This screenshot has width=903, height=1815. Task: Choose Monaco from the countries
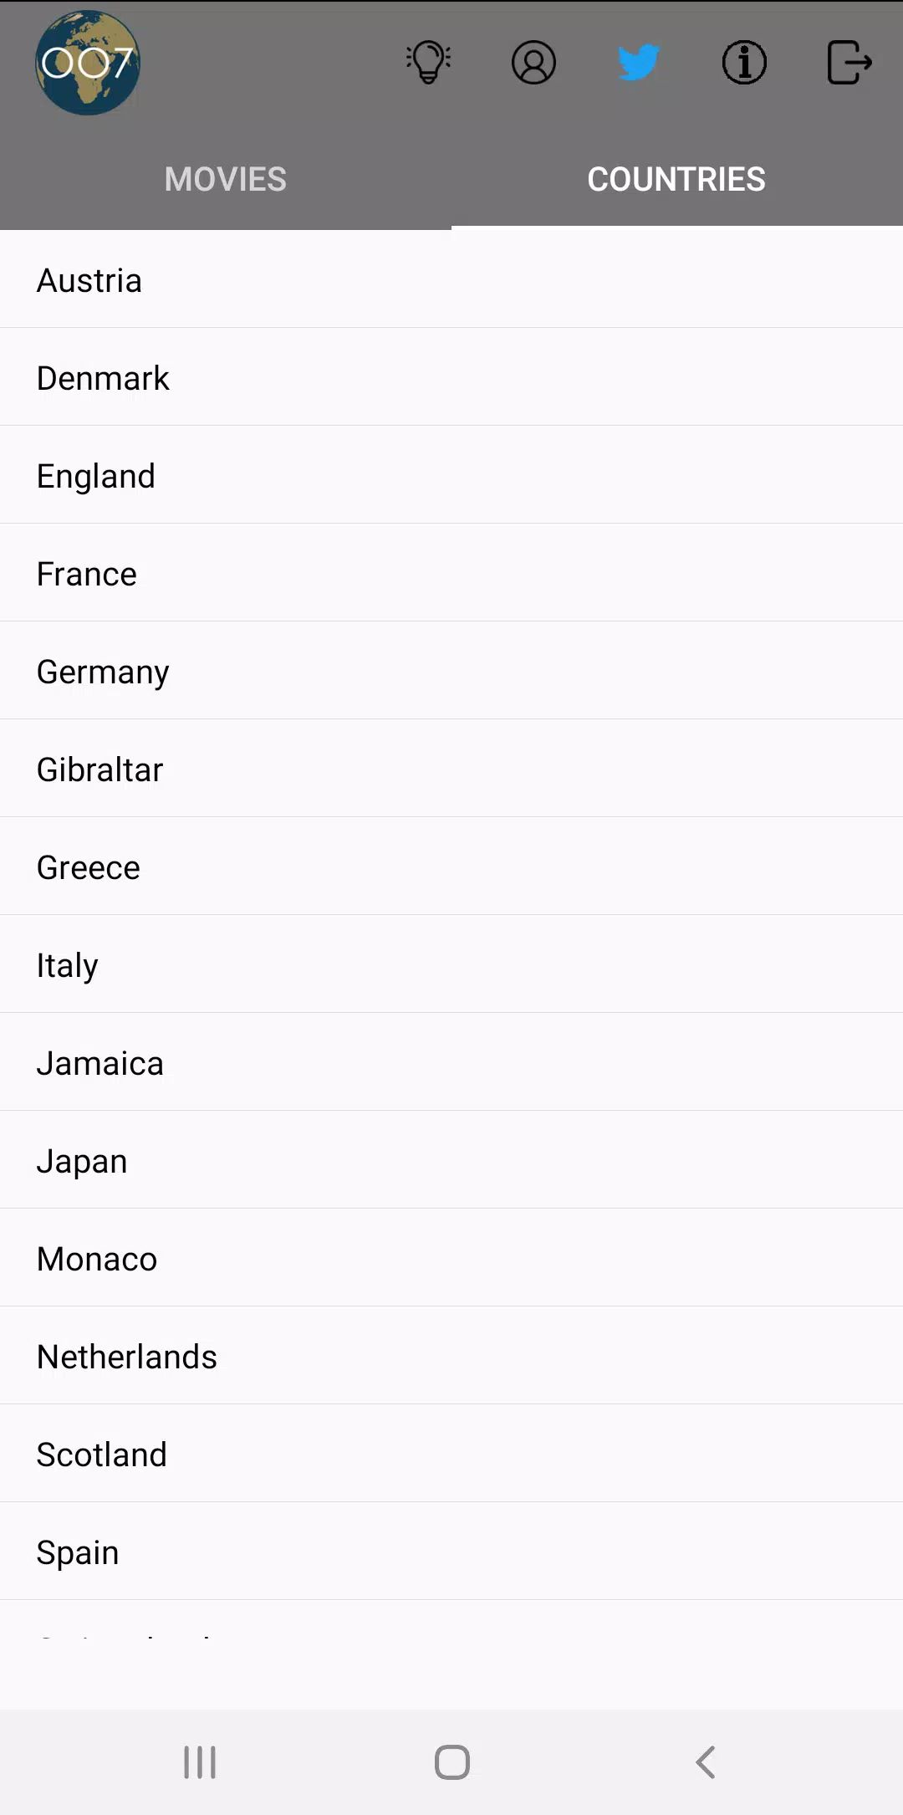451,1258
